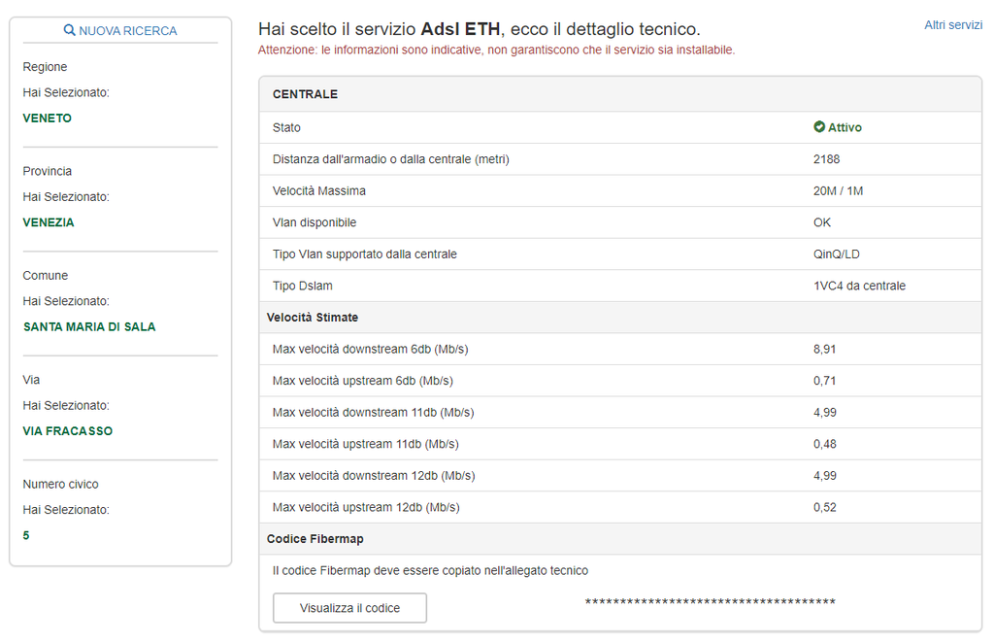Image resolution: width=994 pixels, height=643 pixels.
Task: Start a new search via Nuova Ricerca
Action: coord(127,31)
